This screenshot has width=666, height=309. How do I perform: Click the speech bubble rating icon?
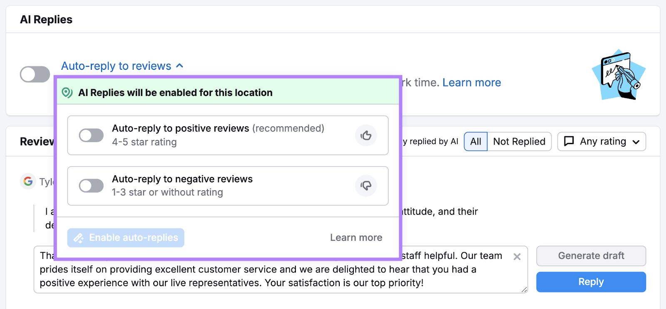[569, 142]
